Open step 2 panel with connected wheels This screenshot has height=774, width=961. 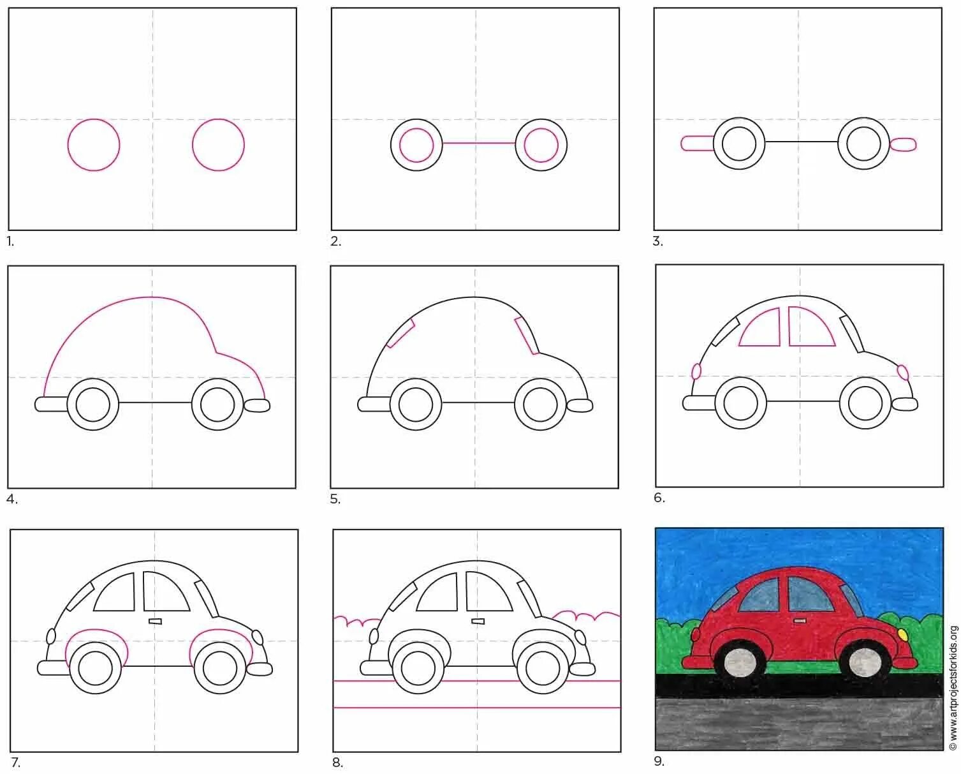tap(475, 119)
